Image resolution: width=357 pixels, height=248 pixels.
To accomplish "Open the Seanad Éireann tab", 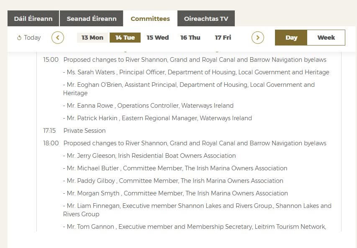I will click(92, 18).
